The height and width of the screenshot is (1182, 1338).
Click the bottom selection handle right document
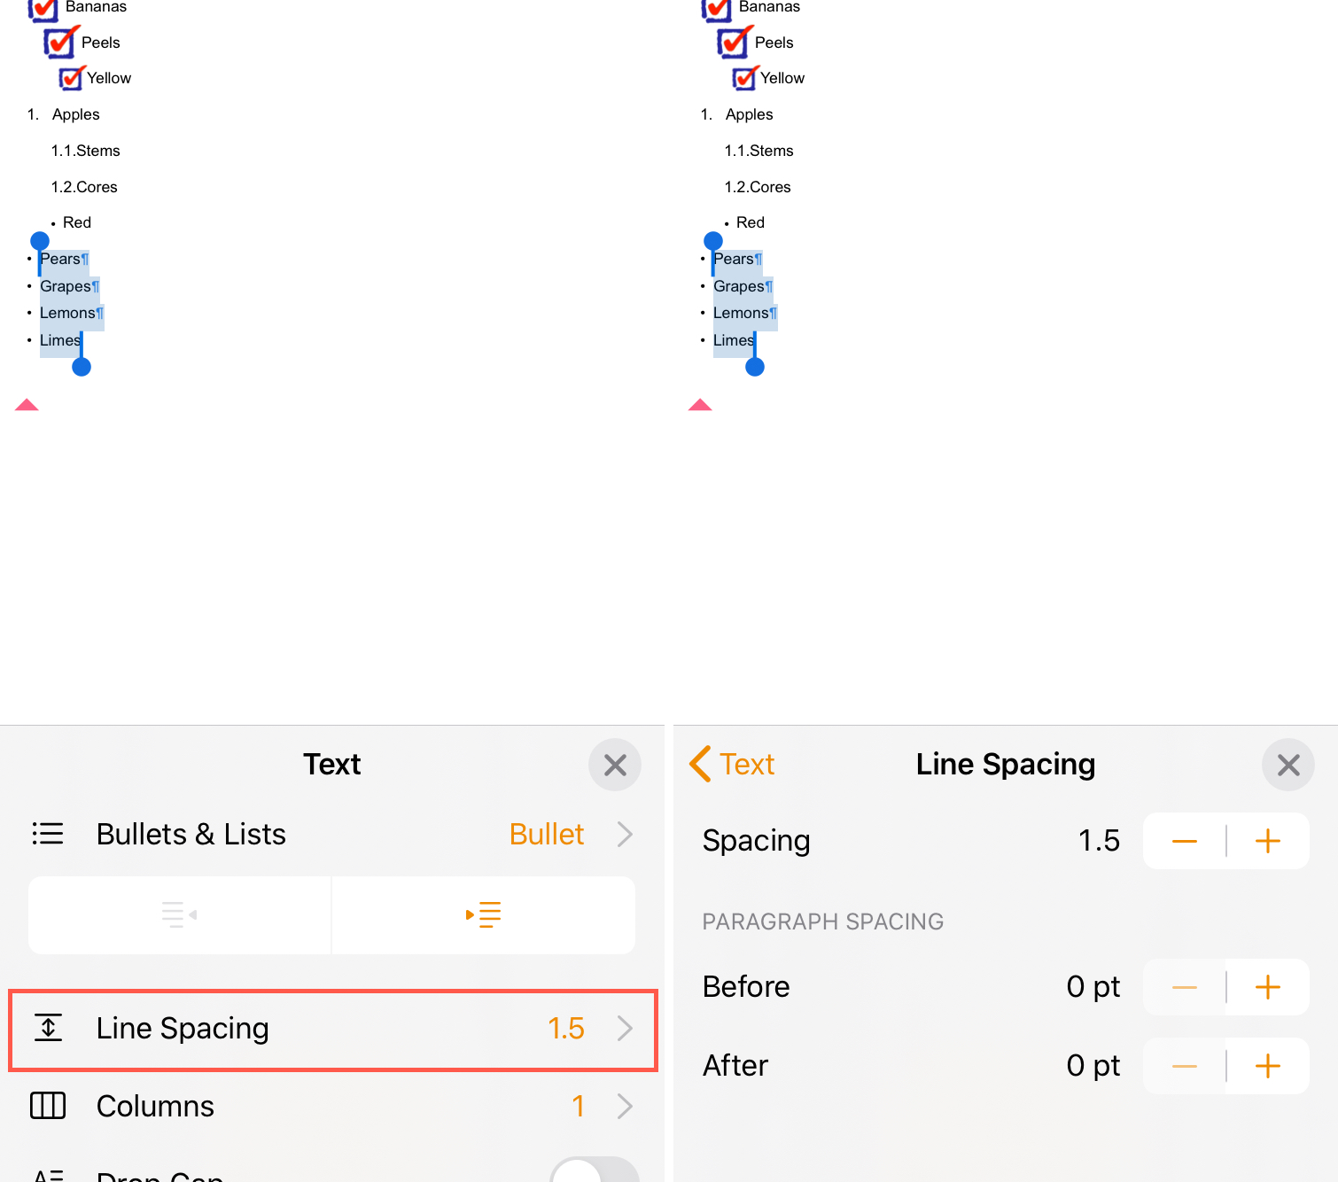(755, 367)
